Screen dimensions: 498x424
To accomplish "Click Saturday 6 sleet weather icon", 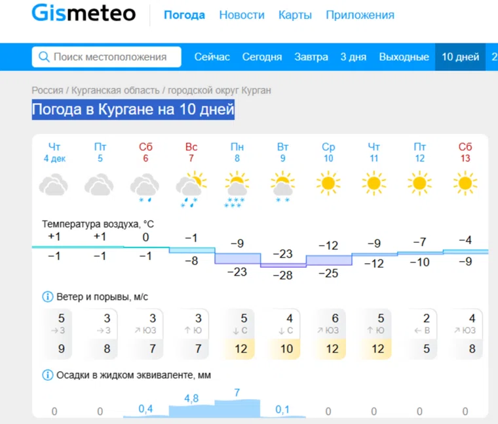I will [145, 186].
